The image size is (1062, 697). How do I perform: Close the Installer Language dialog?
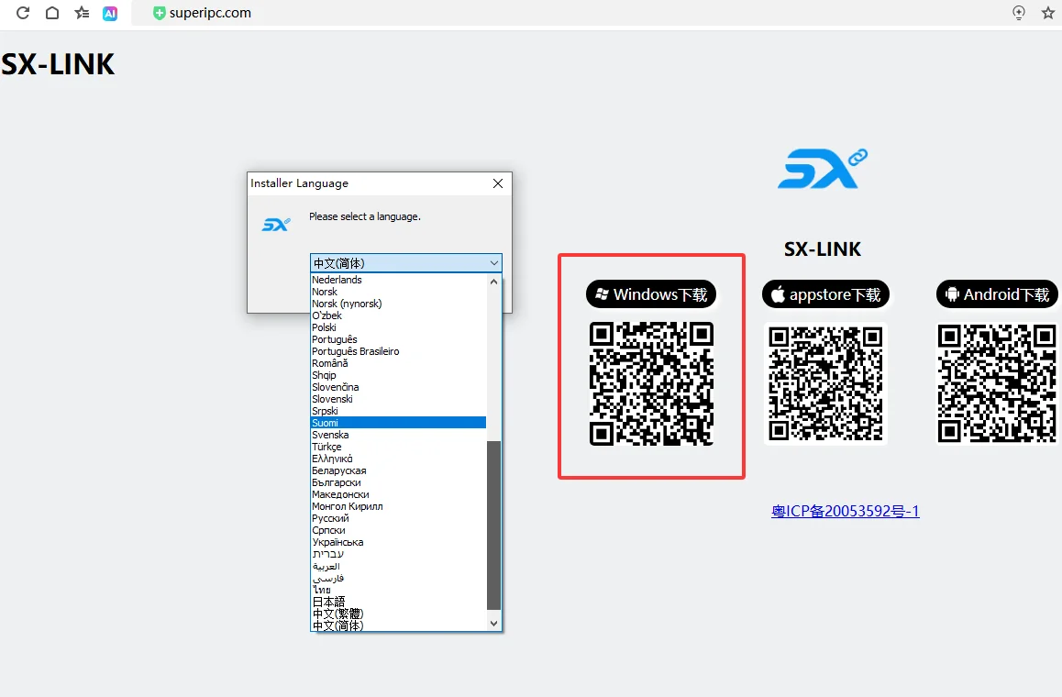(x=498, y=183)
